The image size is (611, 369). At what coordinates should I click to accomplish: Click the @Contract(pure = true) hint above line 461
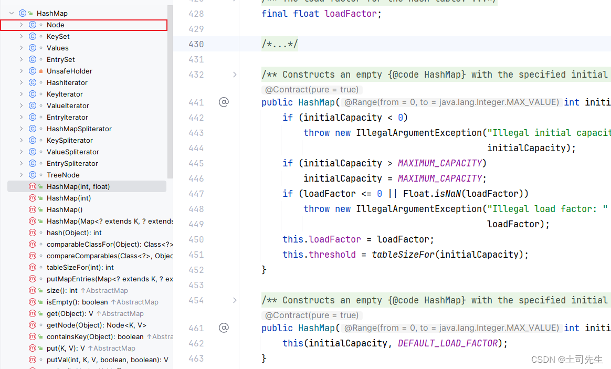(312, 315)
